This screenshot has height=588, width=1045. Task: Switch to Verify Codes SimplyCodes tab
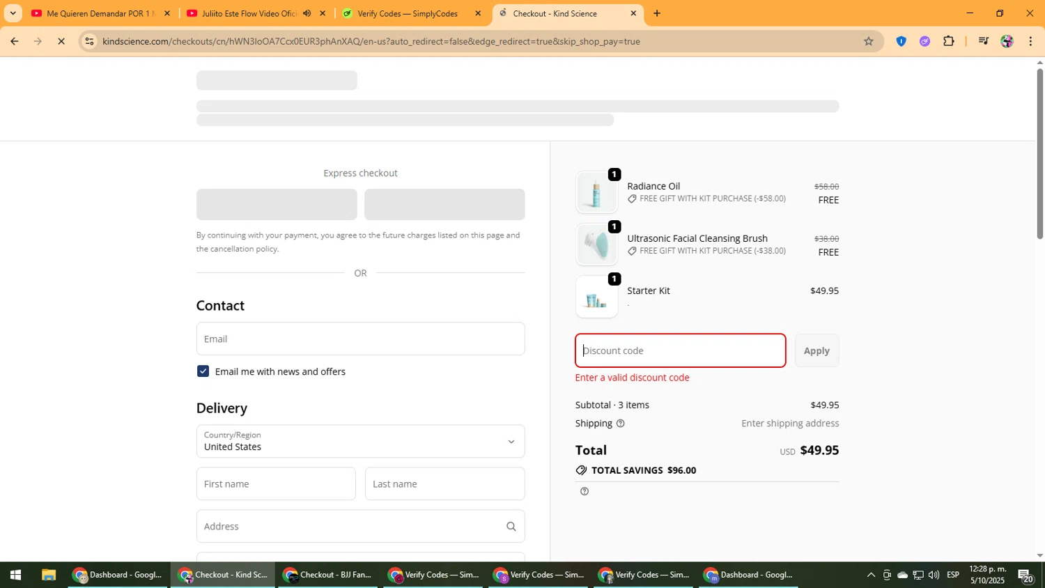click(x=407, y=13)
